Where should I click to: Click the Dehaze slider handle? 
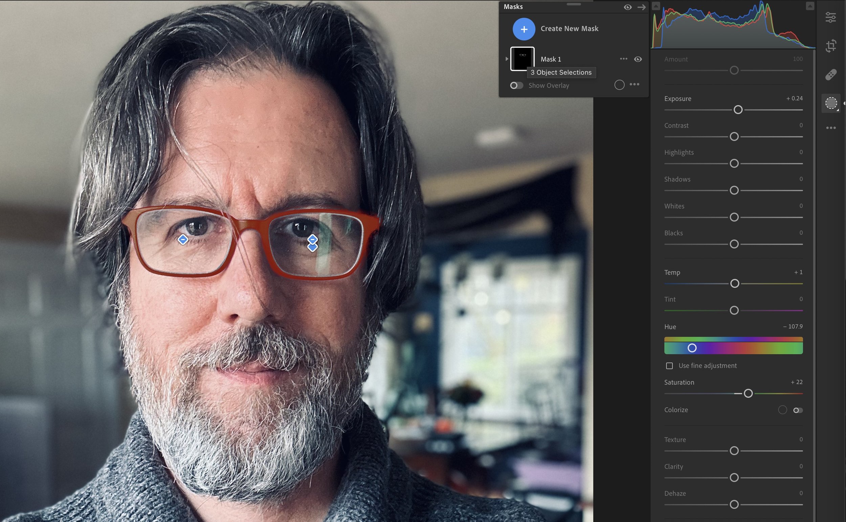click(x=734, y=505)
